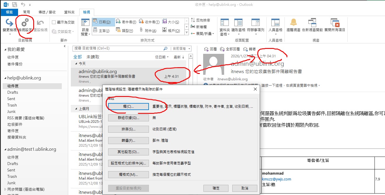Click the 反向排序 reverse sort icon
This screenshot has height=195, width=385.
pyautogui.click(x=193, y=20)
